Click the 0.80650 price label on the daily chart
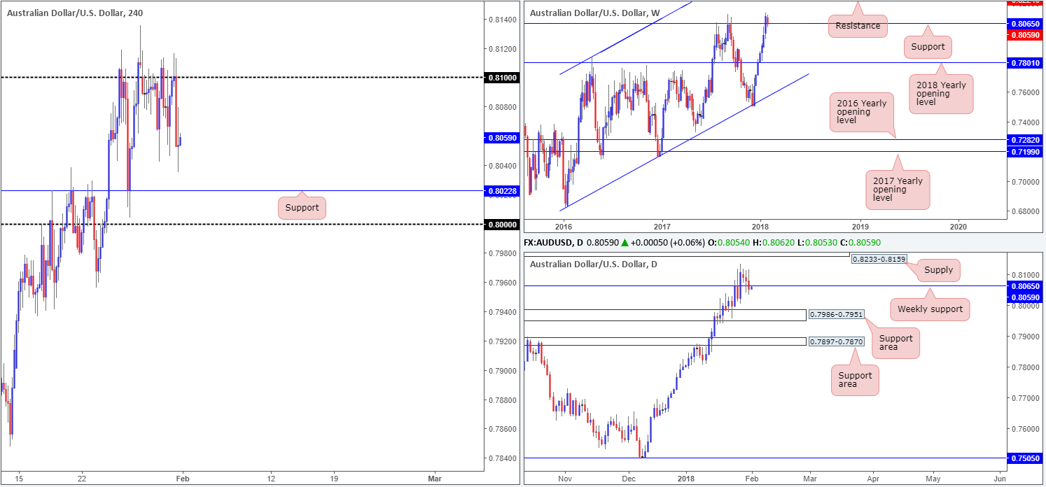Image resolution: width=1046 pixels, height=487 pixels. click(x=1025, y=285)
